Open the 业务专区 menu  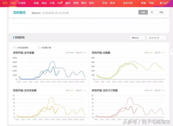pyautogui.click(x=128, y=3)
